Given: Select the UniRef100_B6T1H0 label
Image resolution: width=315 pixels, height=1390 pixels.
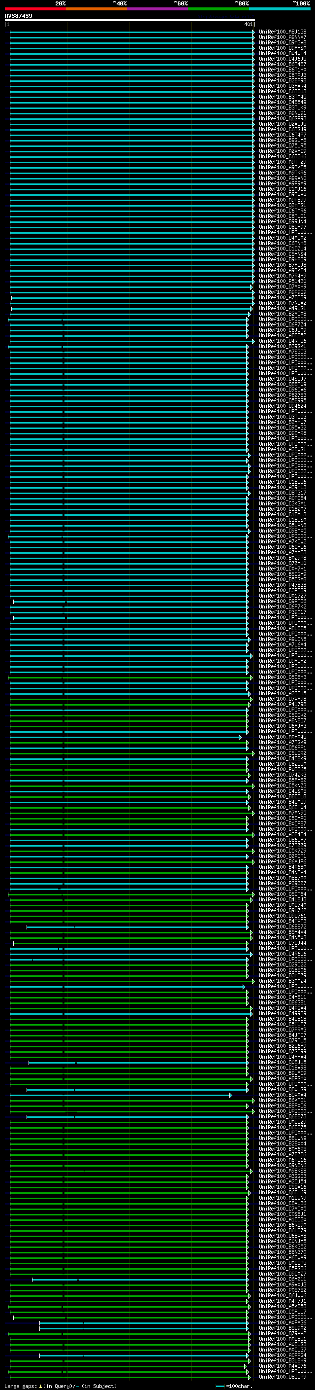Looking at the screenshot, I should pos(283,70).
